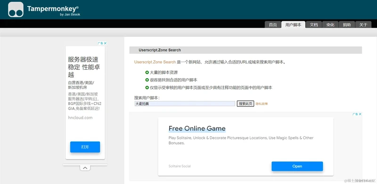This screenshot has height=184, width=377.
Task: Open the 隐私政策 link
Action: 262,104
